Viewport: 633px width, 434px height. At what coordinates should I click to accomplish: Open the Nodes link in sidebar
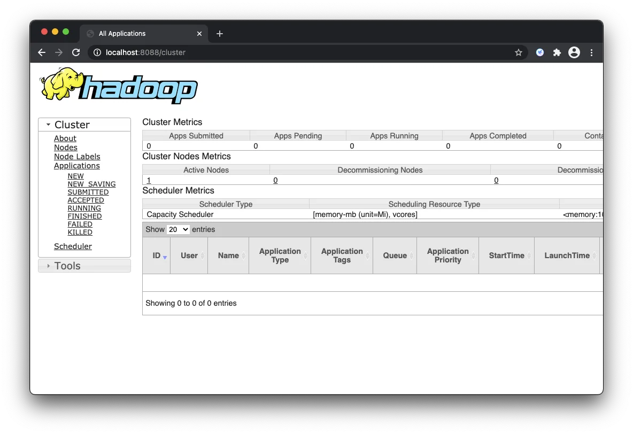tap(66, 148)
